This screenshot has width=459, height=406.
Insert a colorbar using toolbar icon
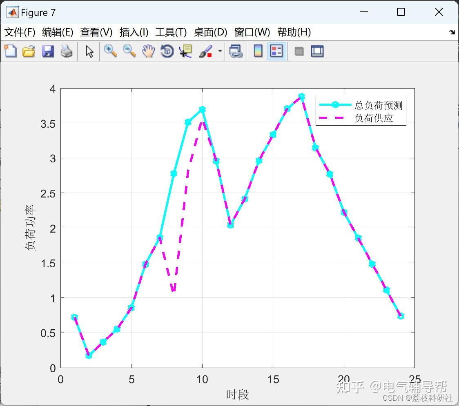point(258,51)
